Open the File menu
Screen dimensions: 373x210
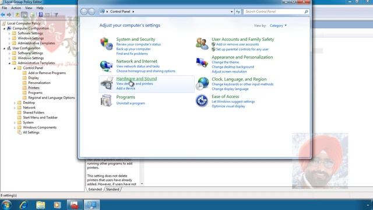click(4, 8)
